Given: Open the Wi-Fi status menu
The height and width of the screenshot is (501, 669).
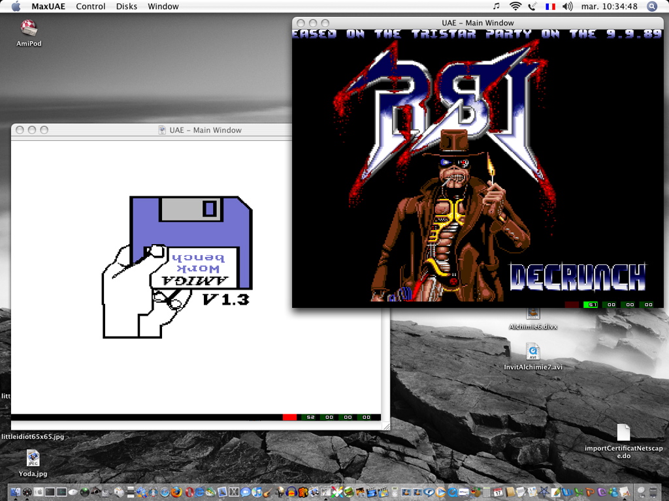Looking at the screenshot, I should pyautogui.click(x=515, y=6).
